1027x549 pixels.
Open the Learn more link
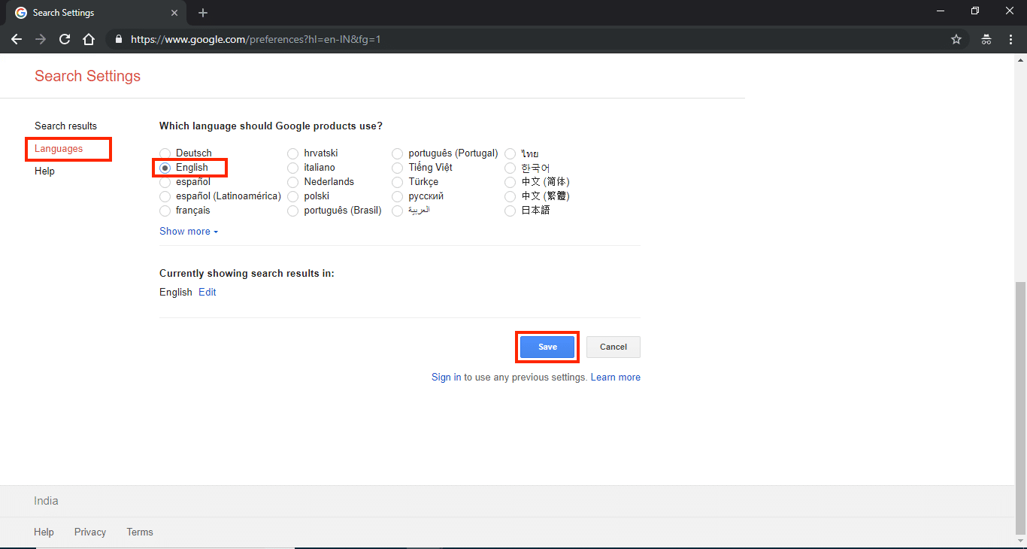click(616, 377)
